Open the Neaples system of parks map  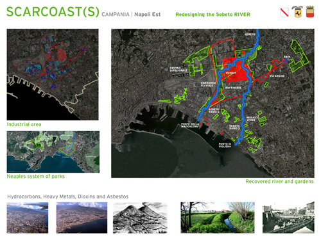pyautogui.click(x=53, y=152)
